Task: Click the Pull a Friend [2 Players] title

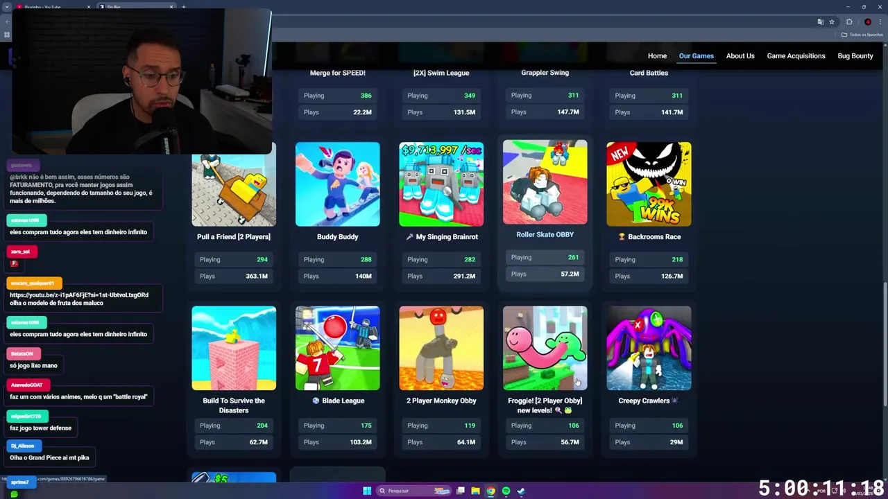Action: (x=234, y=237)
